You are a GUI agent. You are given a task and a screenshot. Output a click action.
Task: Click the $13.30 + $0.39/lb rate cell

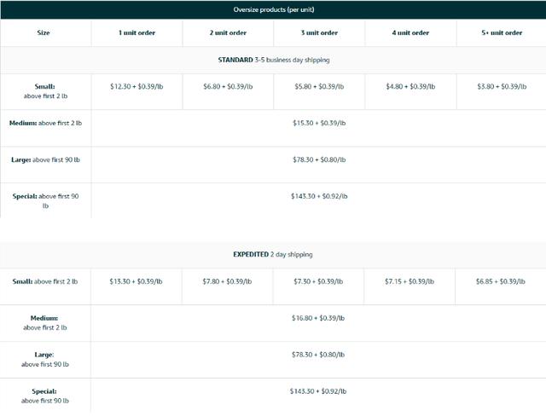(x=136, y=281)
